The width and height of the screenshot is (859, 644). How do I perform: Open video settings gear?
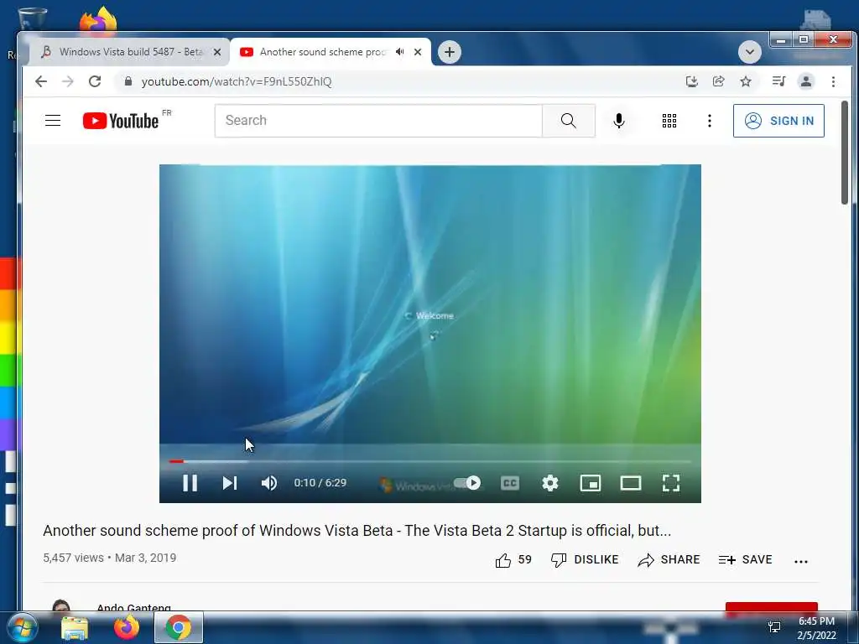(550, 483)
